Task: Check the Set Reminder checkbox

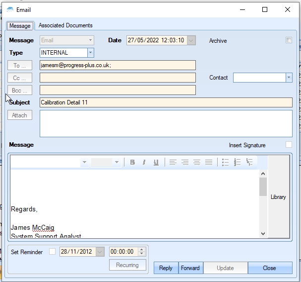Action: click(x=52, y=252)
